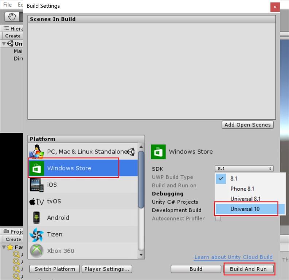Choose 8.1 in the SDK list
This screenshot has width=289, height=280.
point(250,179)
